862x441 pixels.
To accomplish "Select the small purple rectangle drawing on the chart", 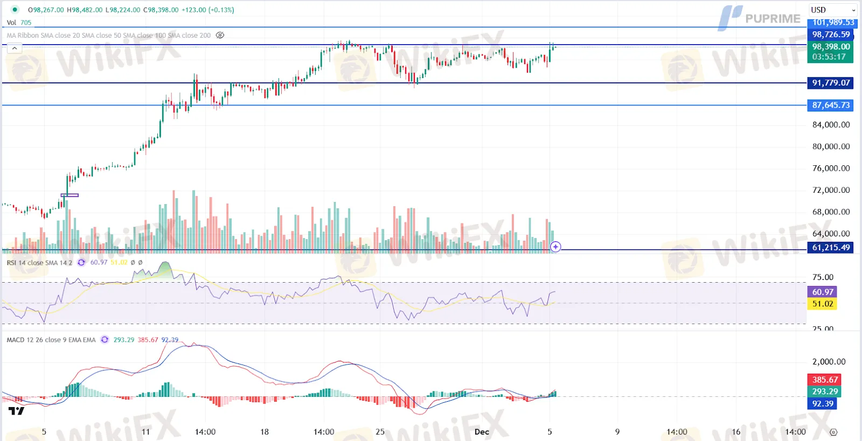I will [x=69, y=195].
